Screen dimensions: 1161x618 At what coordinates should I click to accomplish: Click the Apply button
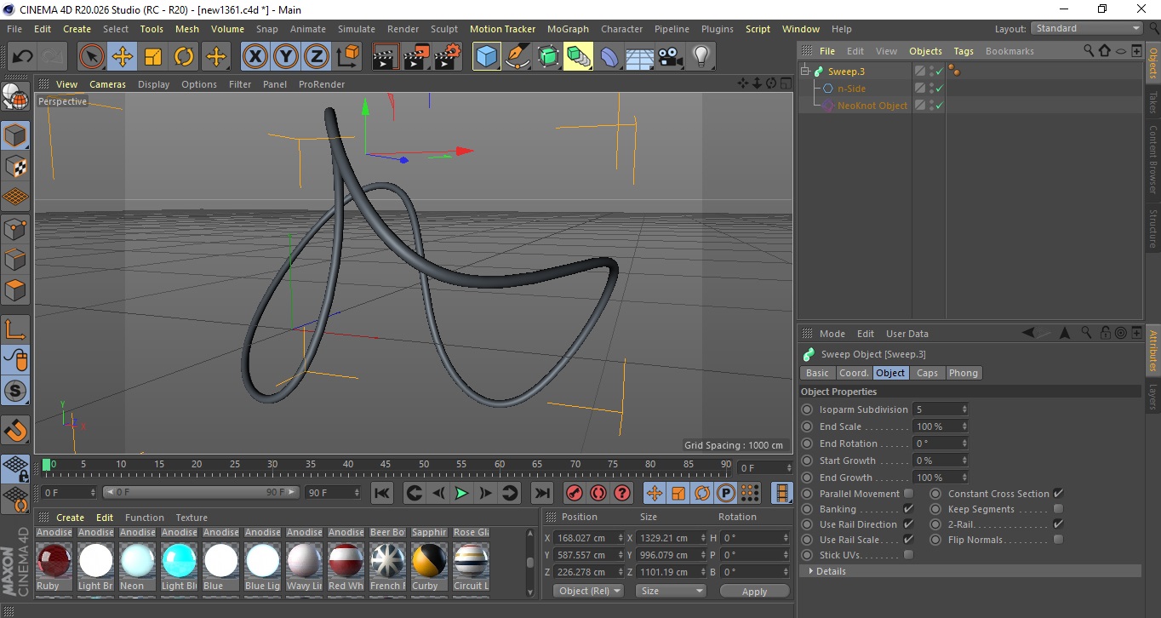(754, 591)
